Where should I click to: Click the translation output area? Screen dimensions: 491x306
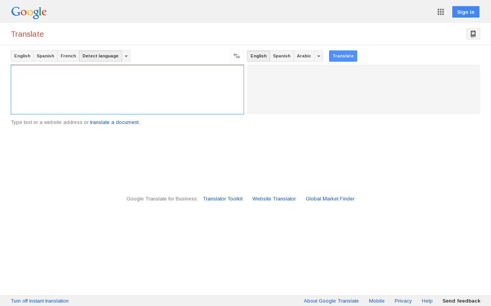click(x=364, y=90)
